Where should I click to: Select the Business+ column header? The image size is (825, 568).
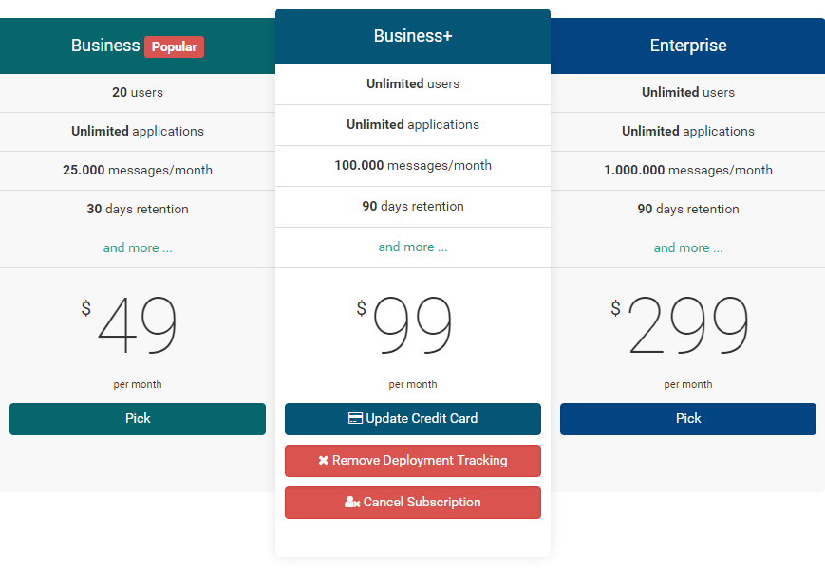pos(412,35)
